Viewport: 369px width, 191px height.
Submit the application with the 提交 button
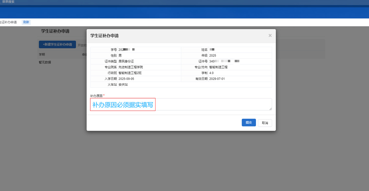(248, 123)
